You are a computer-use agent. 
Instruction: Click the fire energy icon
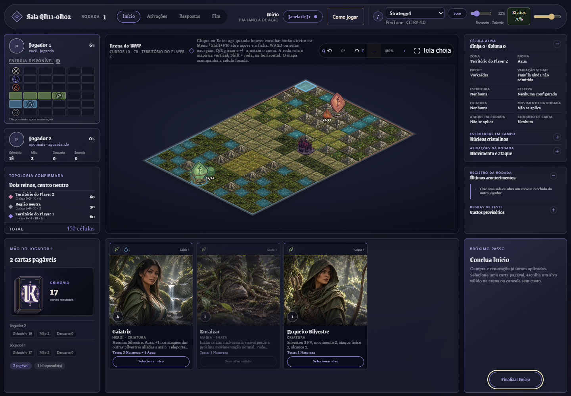pos(16,88)
